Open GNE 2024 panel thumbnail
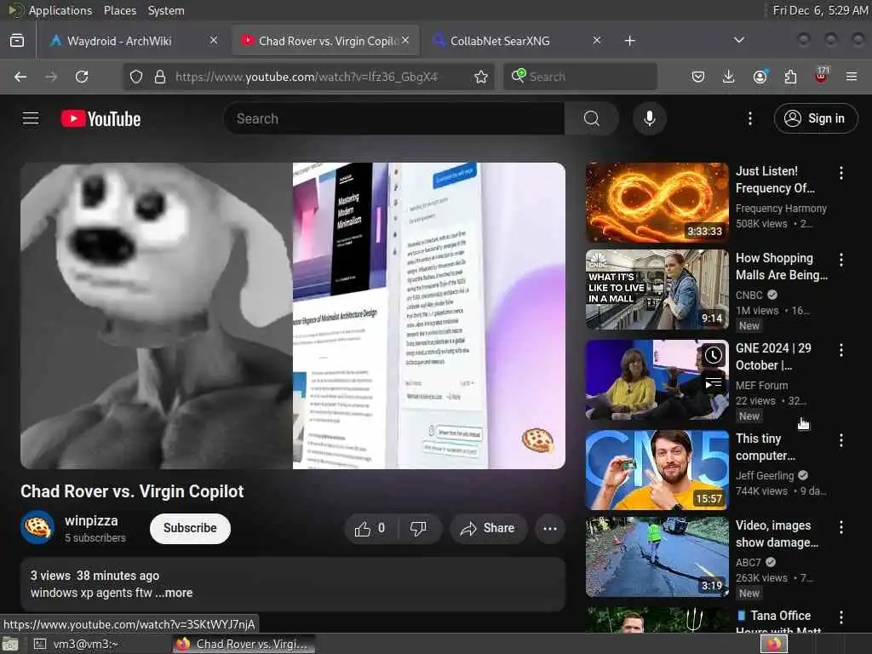The width and height of the screenshot is (872, 654). click(x=657, y=380)
